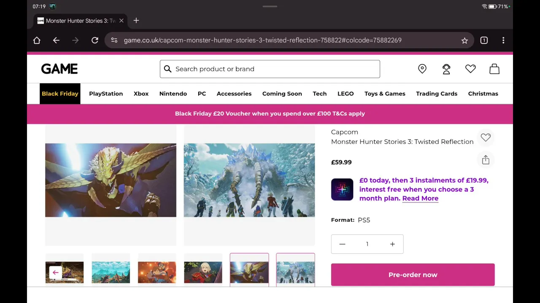This screenshot has width=540, height=303.
Task: Select the last snowy monster thumbnail
Action: [x=295, y=270]
